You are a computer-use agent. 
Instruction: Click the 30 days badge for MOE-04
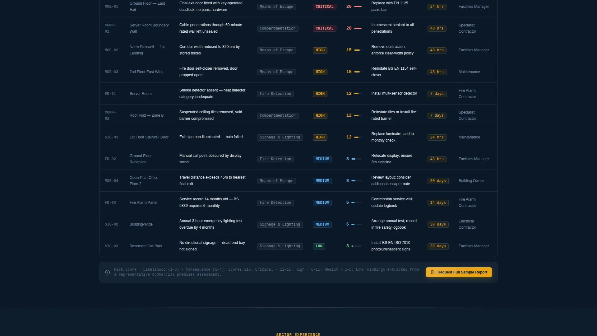click(x=438, y=181)
